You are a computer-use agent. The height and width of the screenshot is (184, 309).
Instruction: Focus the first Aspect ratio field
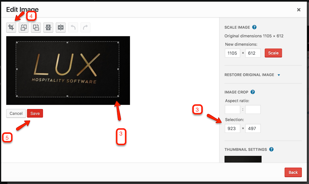[232, 109]
